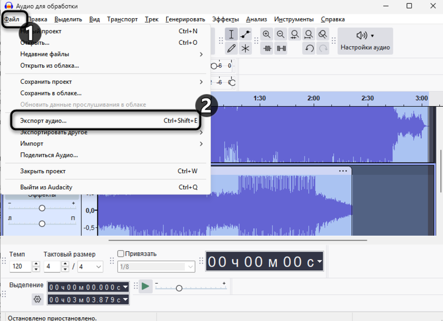Enable the Привязать snap checkbox
Image resolution: width=443 pixels, height=321 pixels.
click(x=120, y=254)
